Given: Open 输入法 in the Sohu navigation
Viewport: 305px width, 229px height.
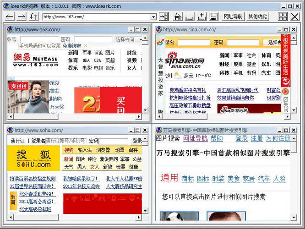Looking at the screenshot, I should pyautogui.click(x=85, y=150).
